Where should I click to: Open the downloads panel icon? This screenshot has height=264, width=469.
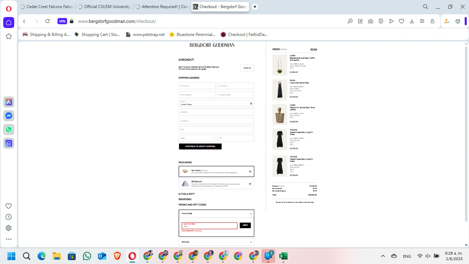412,21
